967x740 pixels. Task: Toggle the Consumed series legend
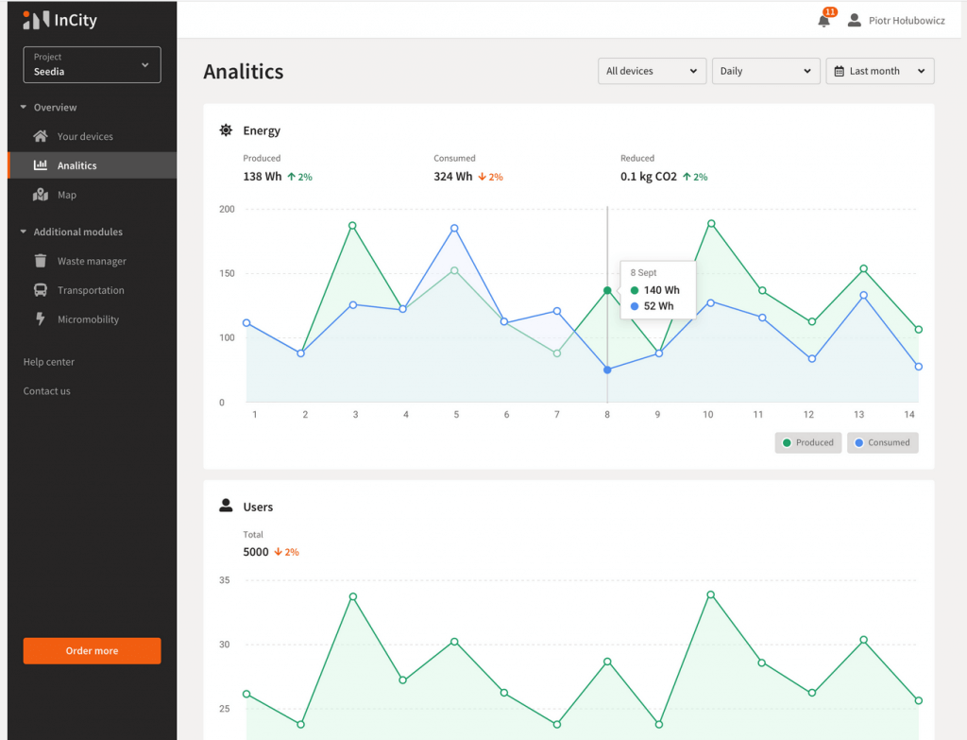(x=882, y=442)
